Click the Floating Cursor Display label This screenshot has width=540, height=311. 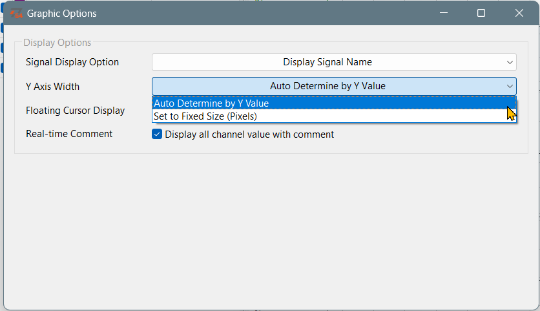tap(76, 111)
